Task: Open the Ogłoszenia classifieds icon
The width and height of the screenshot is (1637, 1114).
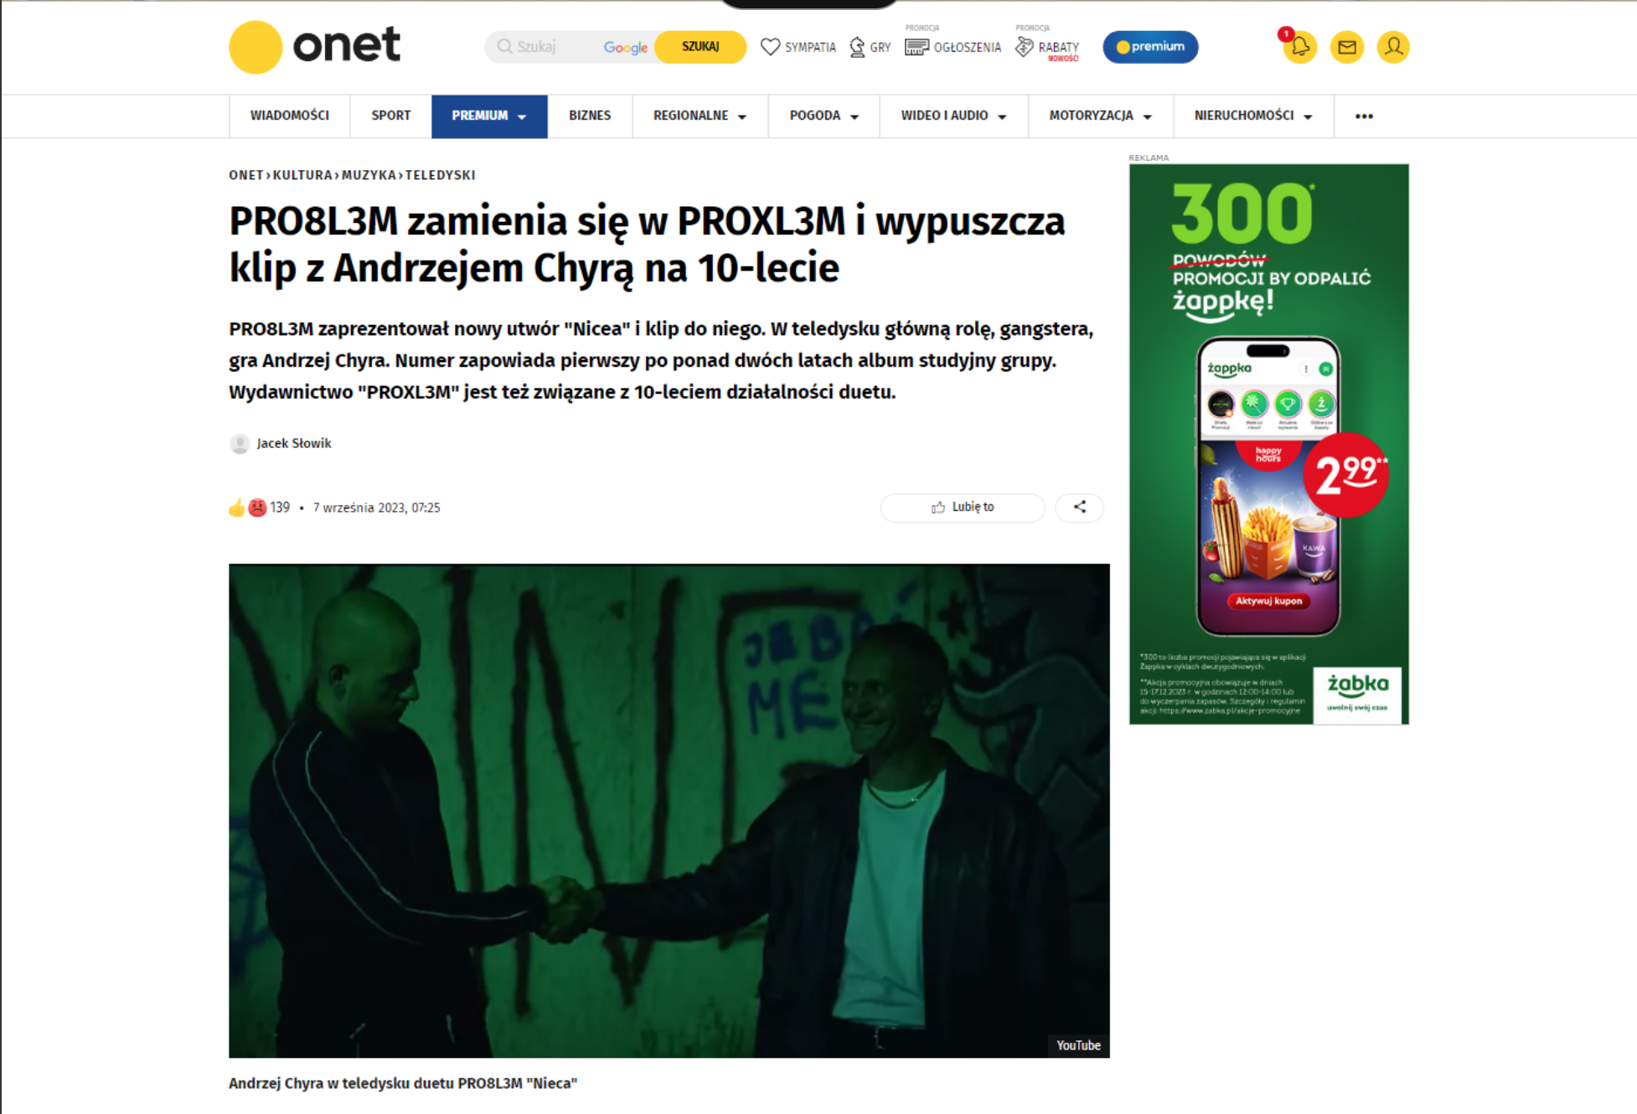Action: (917, 47)
